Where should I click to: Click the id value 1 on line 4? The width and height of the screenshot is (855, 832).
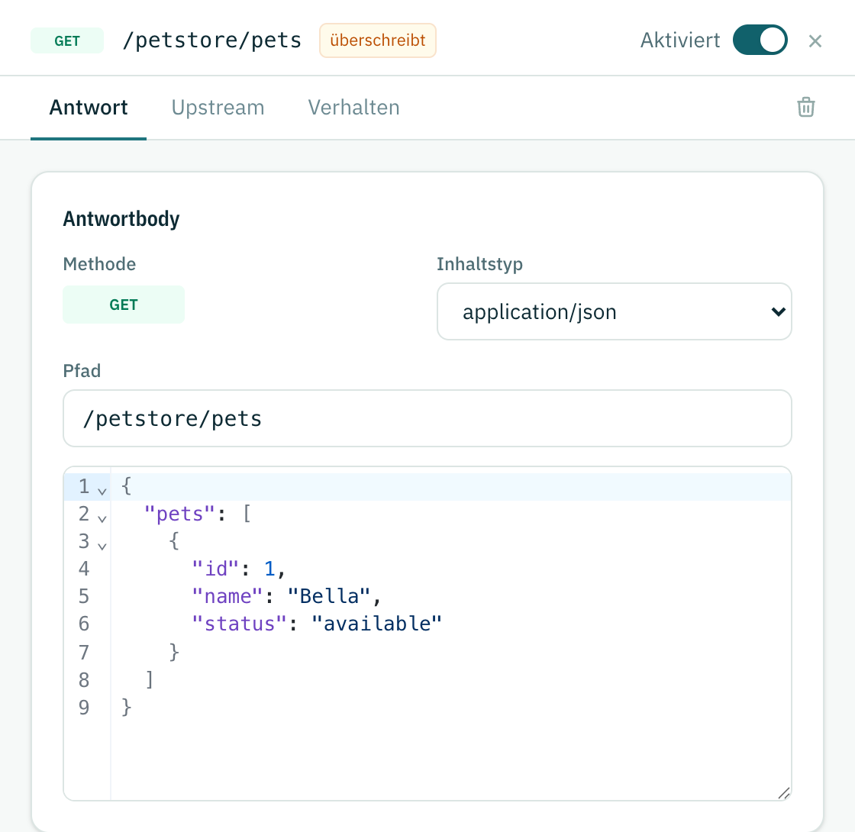(269, 569)
